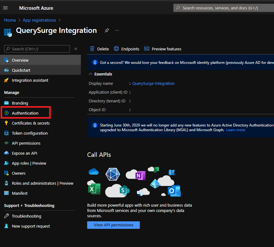The image size is (274, 247).
Task: Click the Preview features icon
Action: [x=146, y=49]
